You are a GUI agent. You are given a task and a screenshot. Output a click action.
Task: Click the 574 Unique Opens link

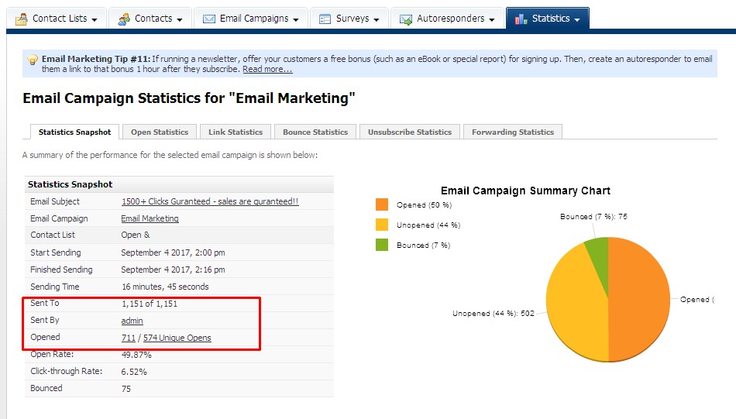[177, 338]
